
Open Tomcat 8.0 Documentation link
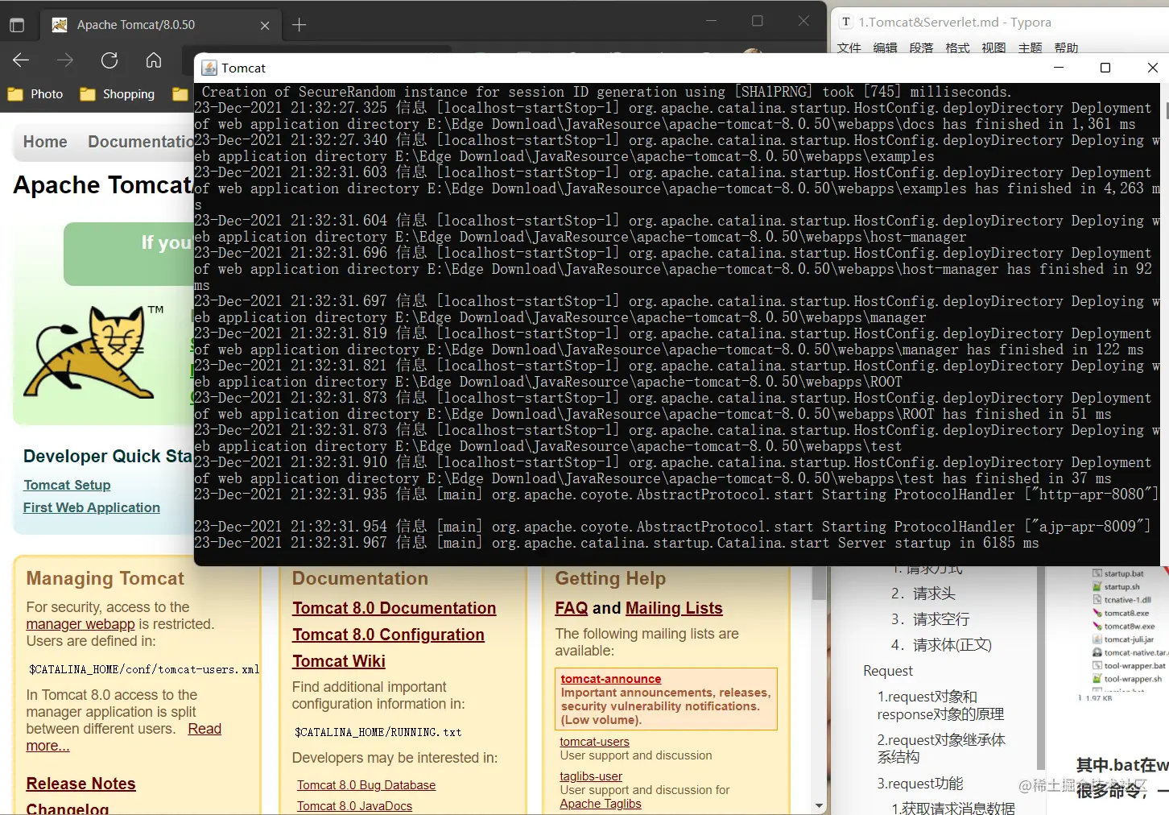394,608
